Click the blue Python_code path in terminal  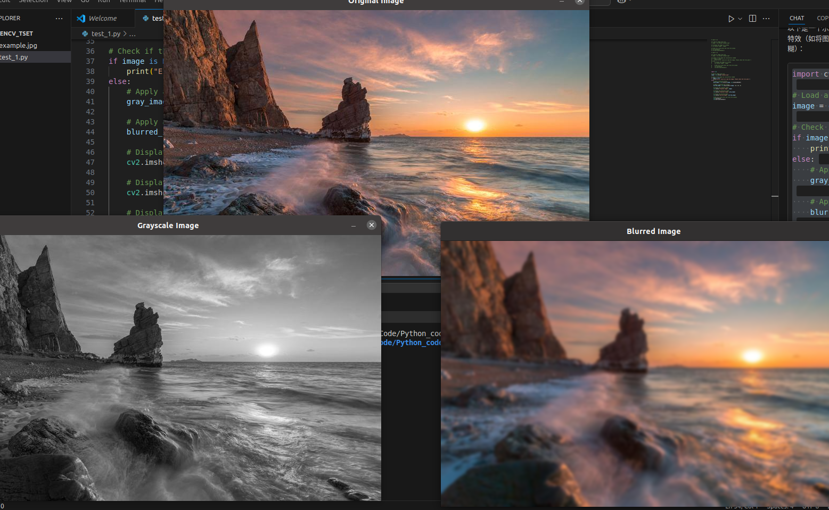(x=411, y=342)
